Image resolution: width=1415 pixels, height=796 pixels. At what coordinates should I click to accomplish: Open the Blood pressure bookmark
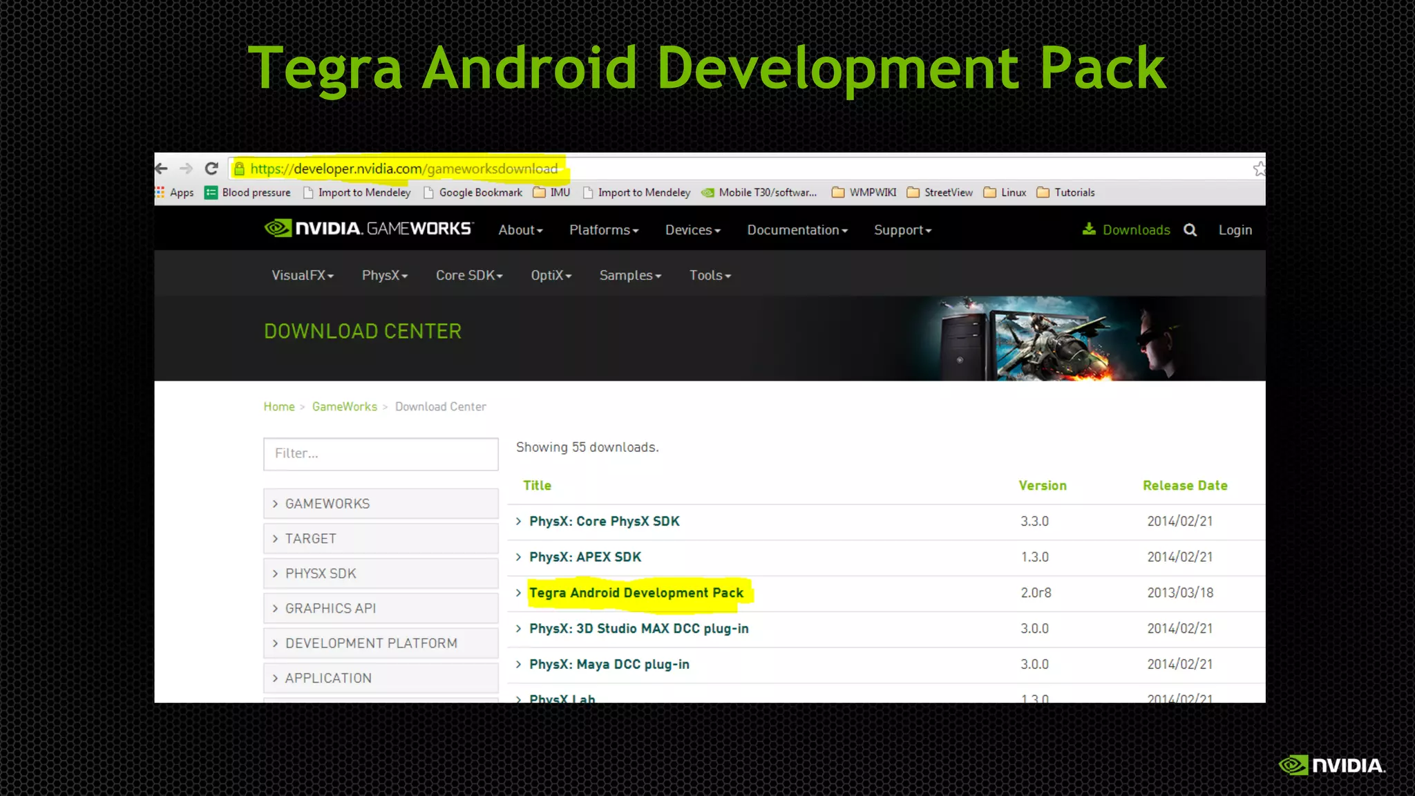[247, 193]
